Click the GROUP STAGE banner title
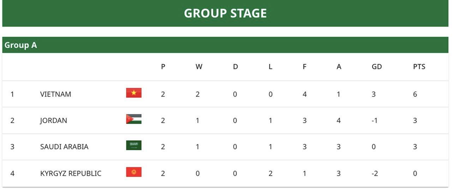Image resolution: width=466 pixels, height=192 pixels. [225, 13]
